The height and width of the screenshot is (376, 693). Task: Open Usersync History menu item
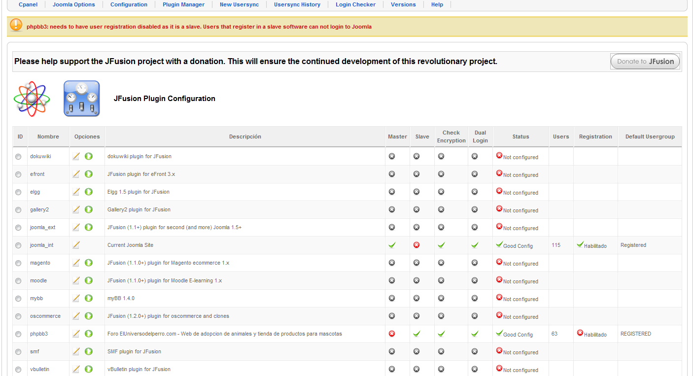(297, 4)
